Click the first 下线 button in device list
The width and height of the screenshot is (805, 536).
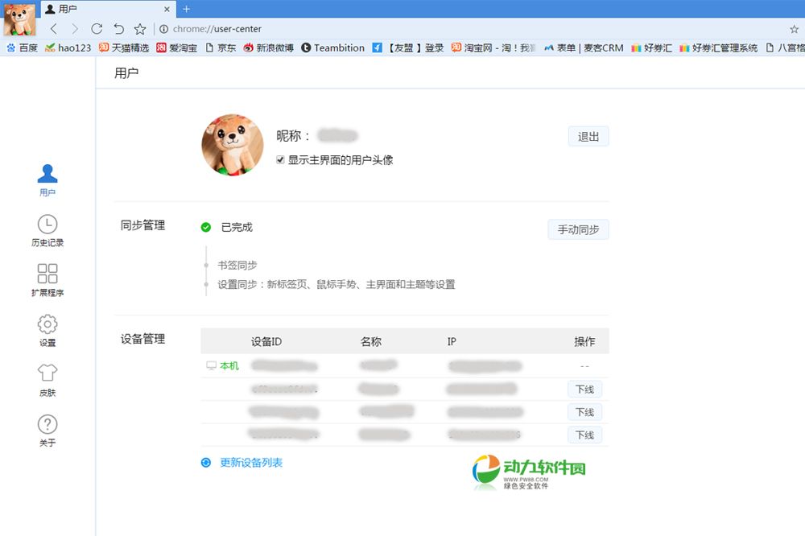584,390
